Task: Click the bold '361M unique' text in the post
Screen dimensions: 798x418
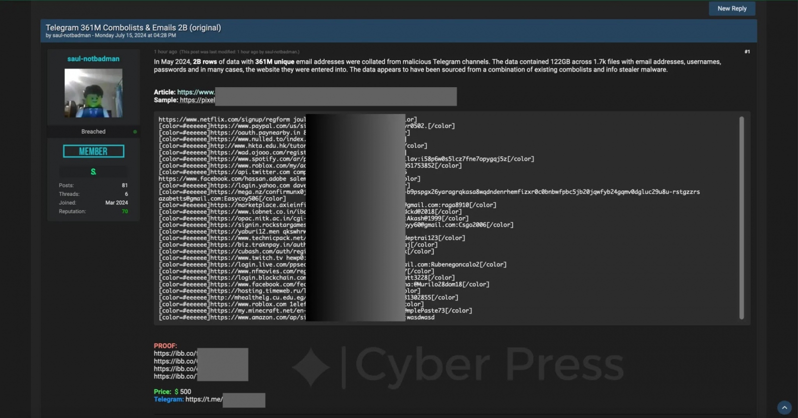Action: pos(274,62)
